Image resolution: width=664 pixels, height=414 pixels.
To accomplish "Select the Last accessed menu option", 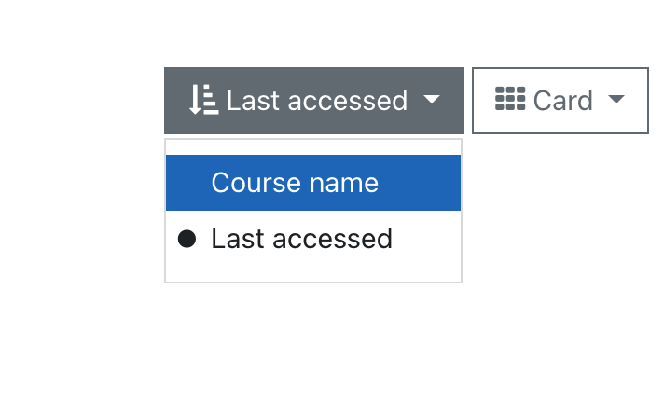I will [x=313, y=239].
